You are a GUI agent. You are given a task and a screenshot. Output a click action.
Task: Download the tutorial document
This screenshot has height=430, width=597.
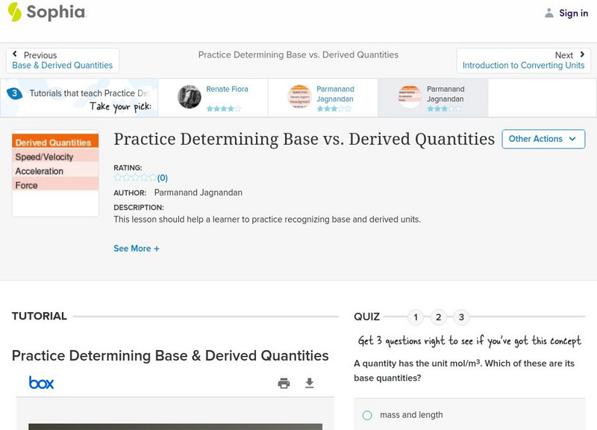[x=310, y=383]
